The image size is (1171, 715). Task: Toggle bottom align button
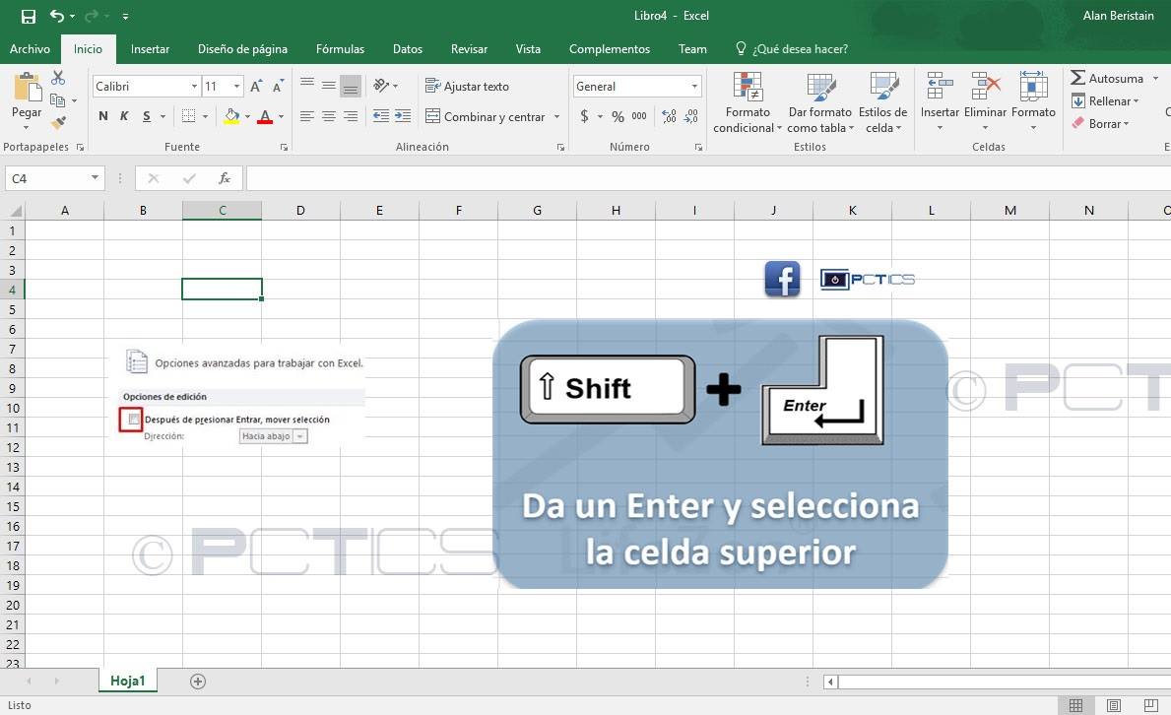pos(351,86)
